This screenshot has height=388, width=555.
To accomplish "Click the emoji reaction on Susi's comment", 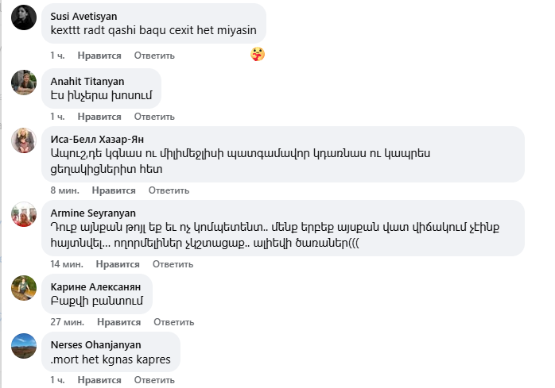I will pyautogui.click(x=258, y=55).
